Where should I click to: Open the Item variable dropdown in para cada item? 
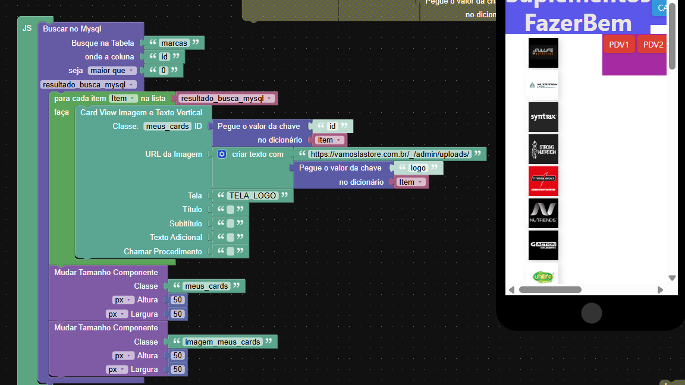(x=123, y=98)
